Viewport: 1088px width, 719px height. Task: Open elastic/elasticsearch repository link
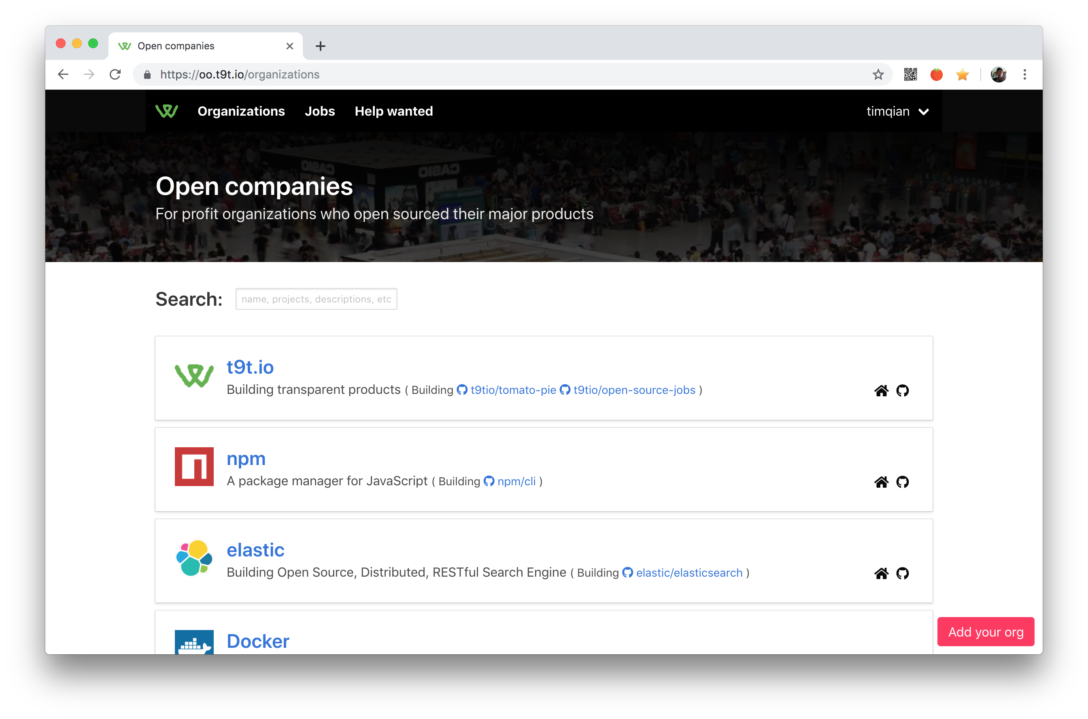688,573
